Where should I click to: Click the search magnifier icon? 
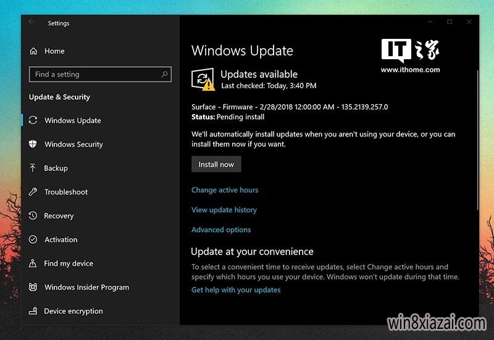(164, 74)
